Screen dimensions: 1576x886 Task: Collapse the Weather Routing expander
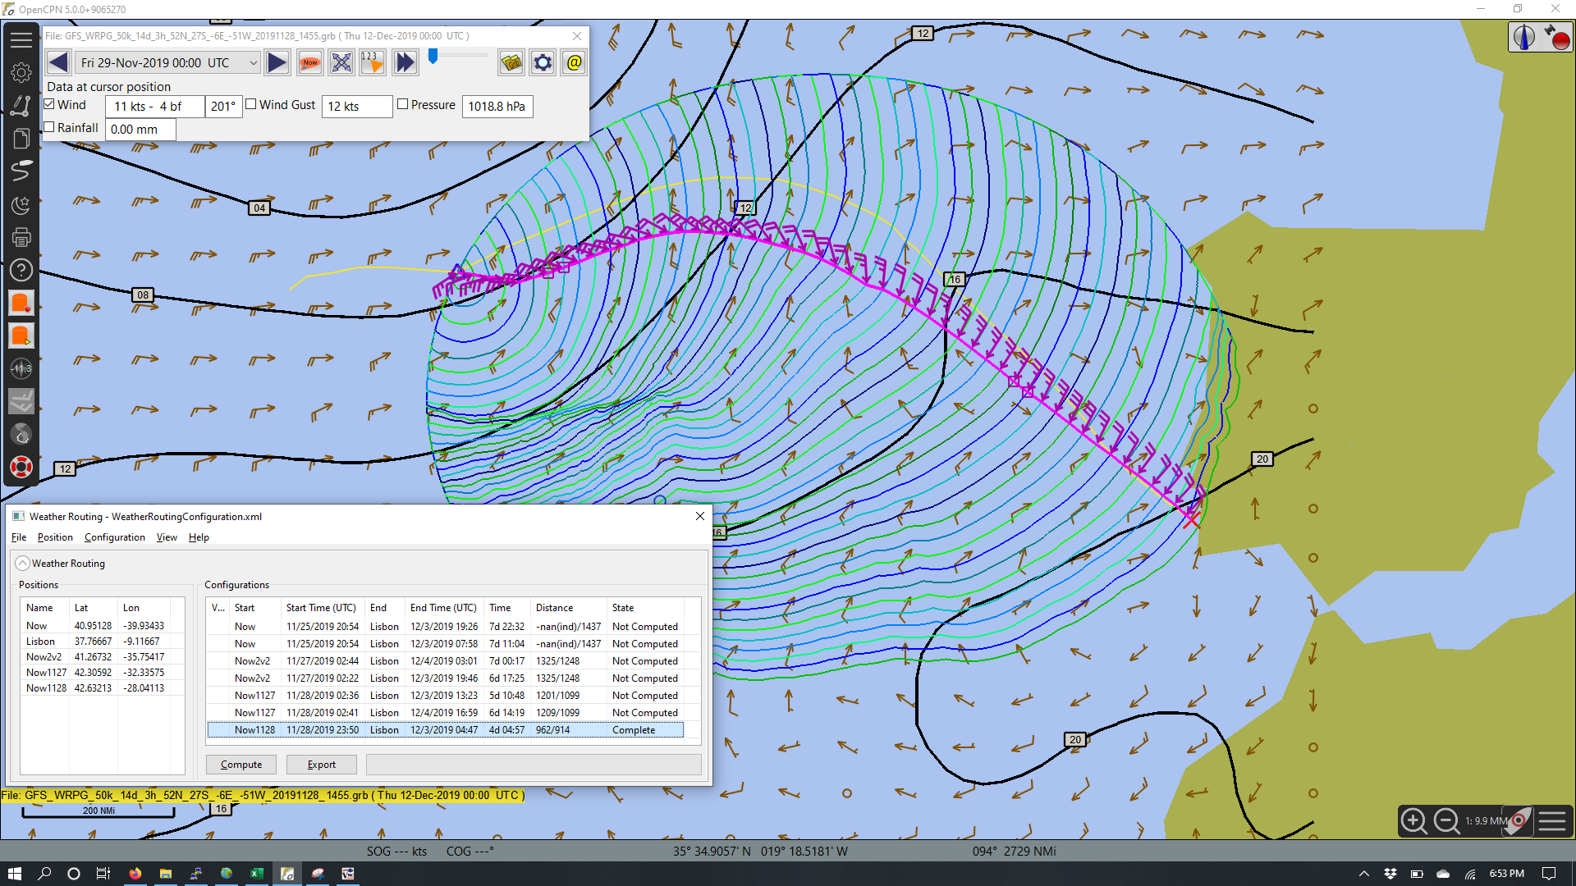(x=23, y=563)
